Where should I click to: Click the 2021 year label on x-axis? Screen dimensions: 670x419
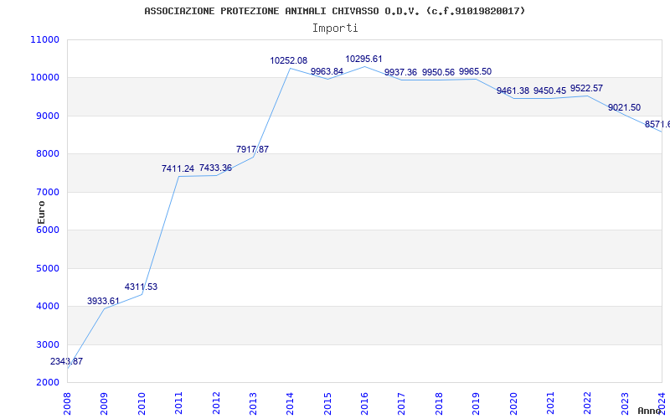(550, 403)
